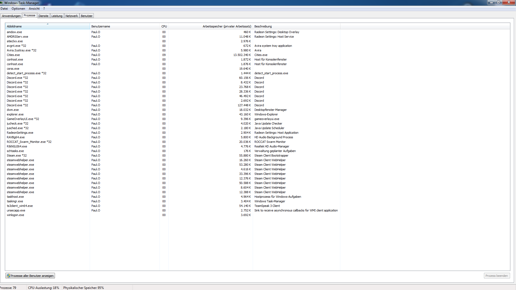
Task: Click the 13.502.340 K memory value
Action: pos(242,55)
